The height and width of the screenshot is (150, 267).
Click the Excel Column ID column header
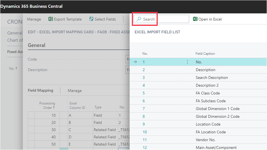pos(77,106)
